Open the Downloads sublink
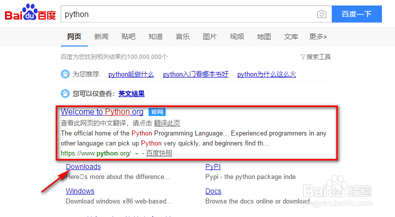The height and width of the screenshot is (217, 395). pyautogui.click(x=83, y=166)
